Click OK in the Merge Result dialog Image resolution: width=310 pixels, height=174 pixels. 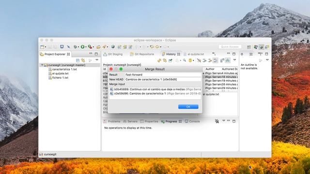pos(188,107)
